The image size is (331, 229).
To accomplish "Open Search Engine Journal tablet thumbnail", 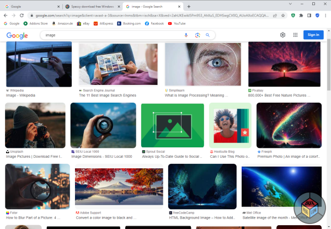I will [x=118, y=64].
